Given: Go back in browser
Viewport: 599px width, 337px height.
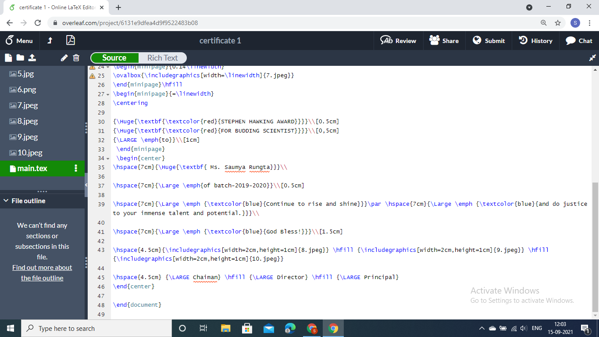Looking at the screenshot, I should [x=10, y=23].
